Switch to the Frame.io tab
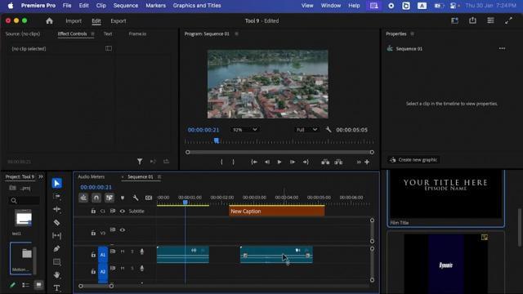 click(137, 33)
